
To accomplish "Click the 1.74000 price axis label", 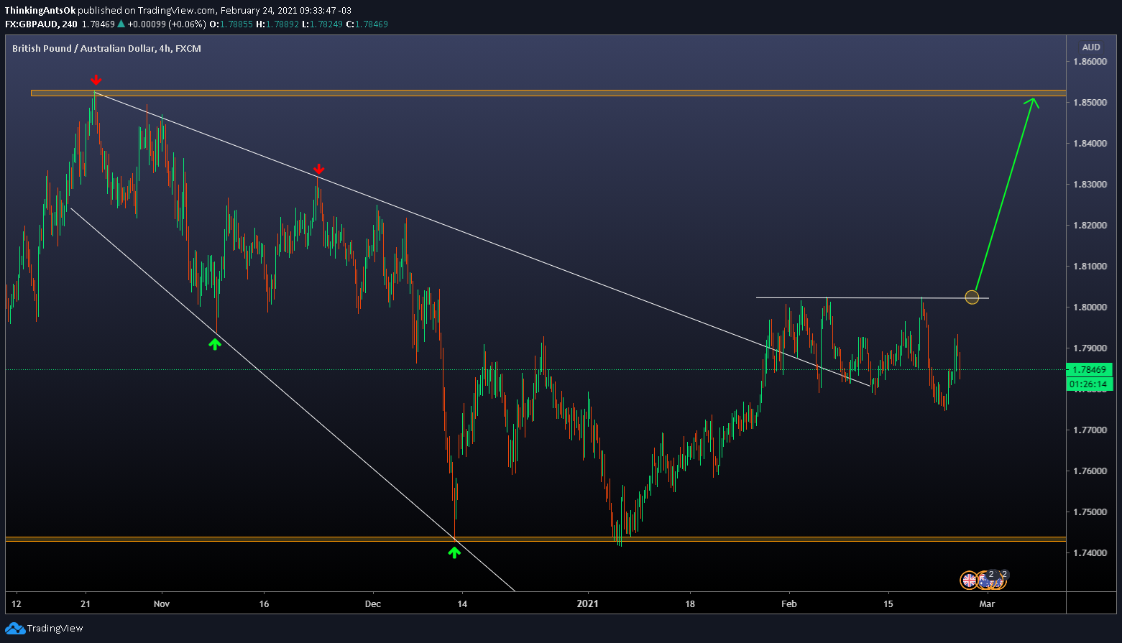I will pos(1090,553).
